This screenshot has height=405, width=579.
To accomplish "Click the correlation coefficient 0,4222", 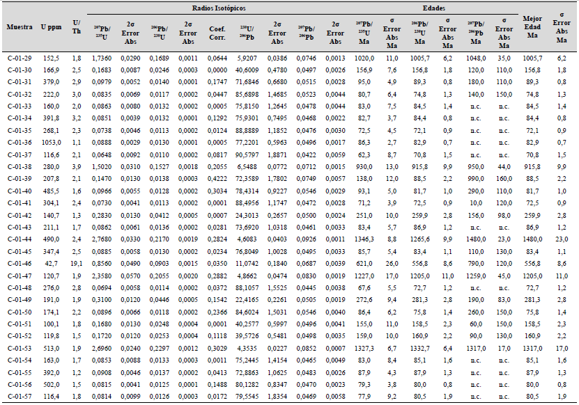I will pos(217,178).
